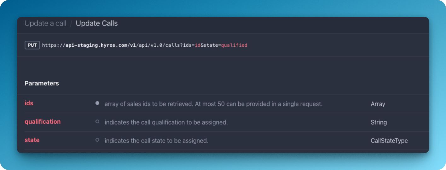The image size is (446, 170).
Task: Select the red 'qualified' value in URL
Action: coord(234,45)
